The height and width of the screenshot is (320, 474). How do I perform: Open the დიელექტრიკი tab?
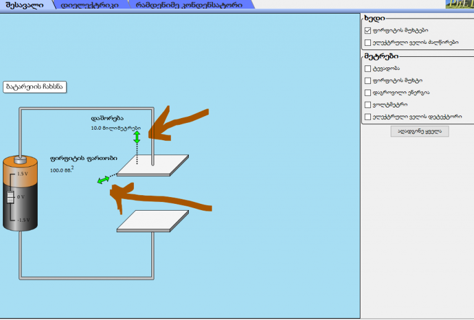coord(89,5)
